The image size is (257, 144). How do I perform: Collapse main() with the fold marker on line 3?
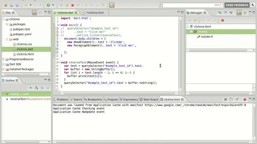pos(59,25)
